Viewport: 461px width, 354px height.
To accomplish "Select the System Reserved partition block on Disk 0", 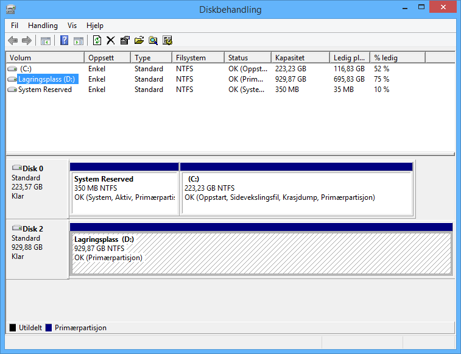I will (124, 189).
